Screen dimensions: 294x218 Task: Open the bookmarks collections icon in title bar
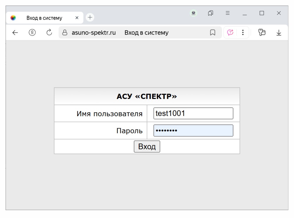point(211,13)
